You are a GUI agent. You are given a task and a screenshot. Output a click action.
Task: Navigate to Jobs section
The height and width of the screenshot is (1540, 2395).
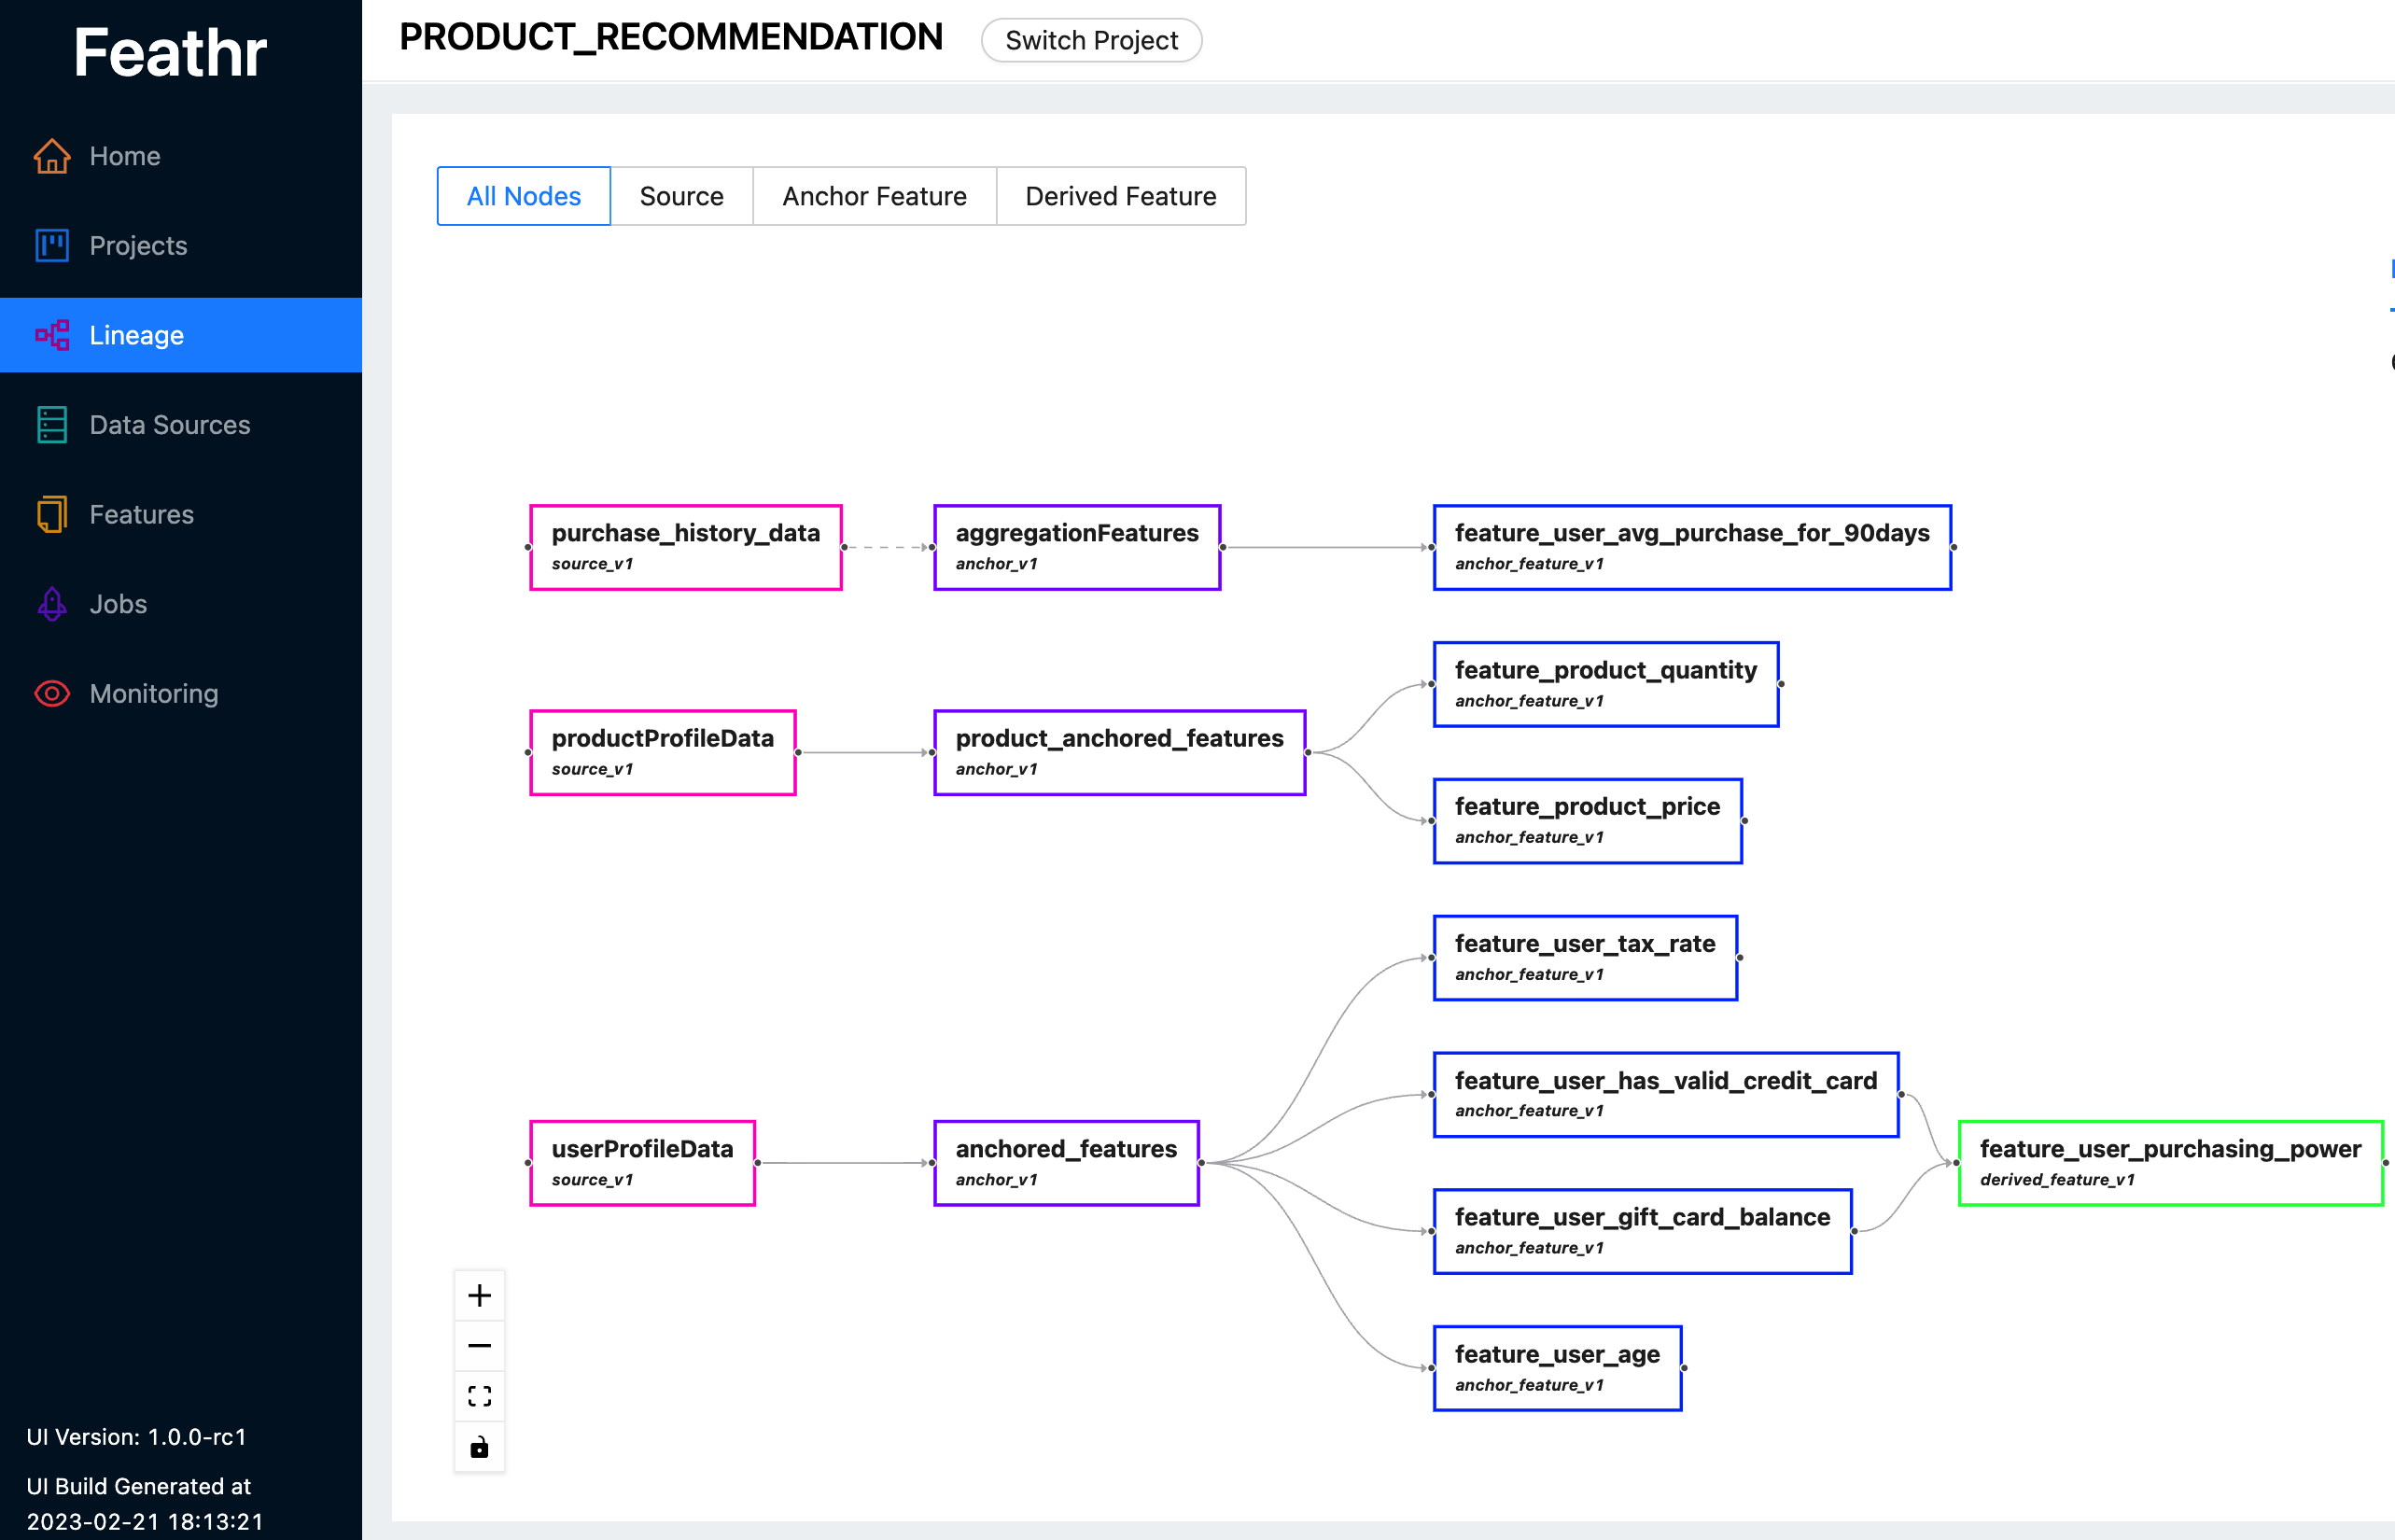(117, 604)
